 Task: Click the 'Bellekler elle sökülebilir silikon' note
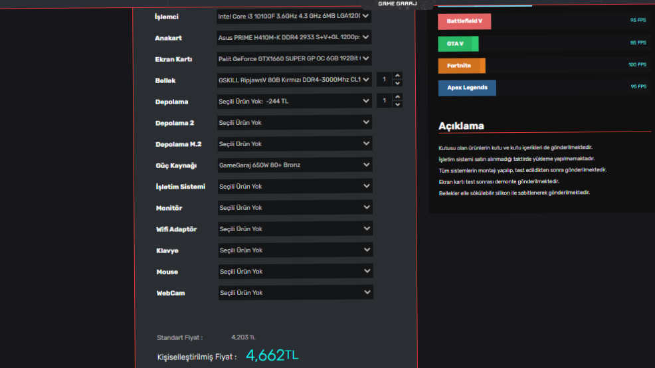click(x=514, y=193)
